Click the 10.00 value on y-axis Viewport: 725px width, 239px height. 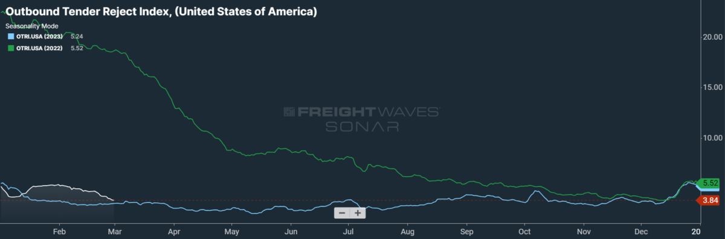click(x=713, y=138)
